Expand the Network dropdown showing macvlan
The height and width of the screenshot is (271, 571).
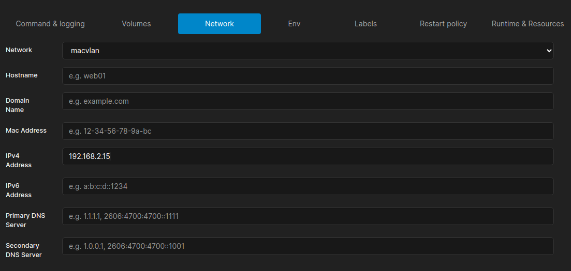308,51
